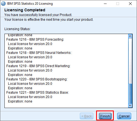
Task: Select the Feature 1218 Neural Networks line
Action: (x=39, y=53)
